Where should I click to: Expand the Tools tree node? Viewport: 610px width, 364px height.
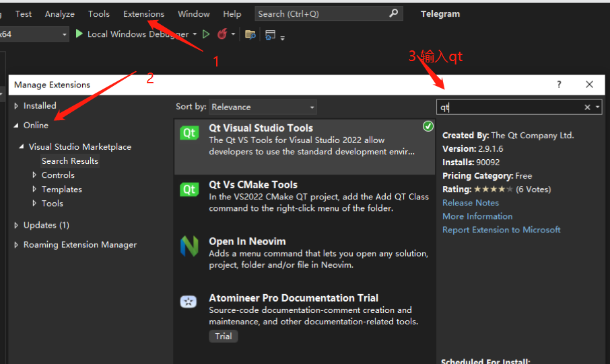(34, 203)
